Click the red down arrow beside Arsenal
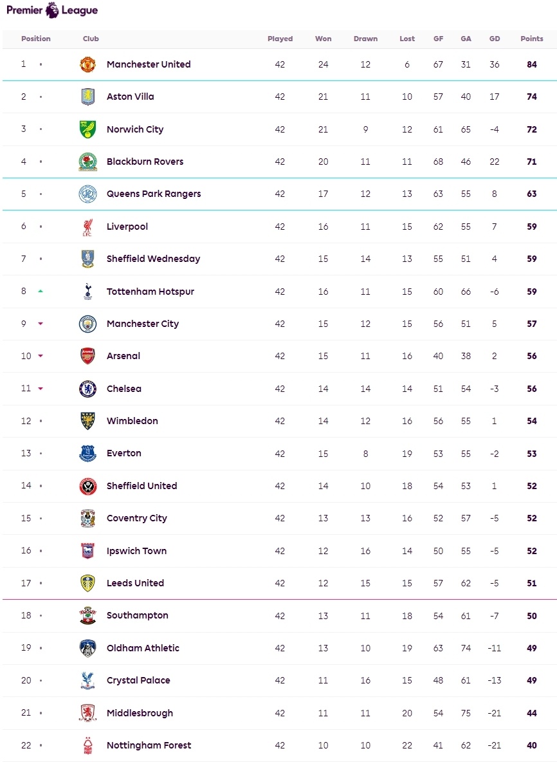Viewport: 557px width, 762px height. [x=41, y=356]
